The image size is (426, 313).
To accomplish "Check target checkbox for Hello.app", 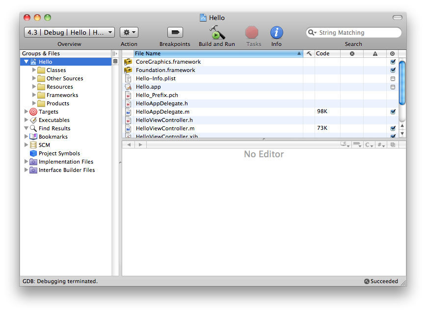I will point(393,87).
